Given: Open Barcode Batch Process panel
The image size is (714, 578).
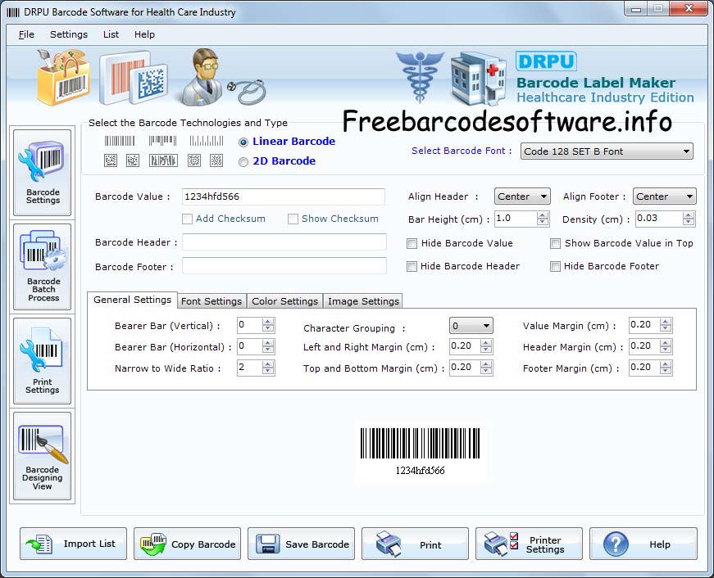Looking at the screenshot, I should [x=43, y=267].
